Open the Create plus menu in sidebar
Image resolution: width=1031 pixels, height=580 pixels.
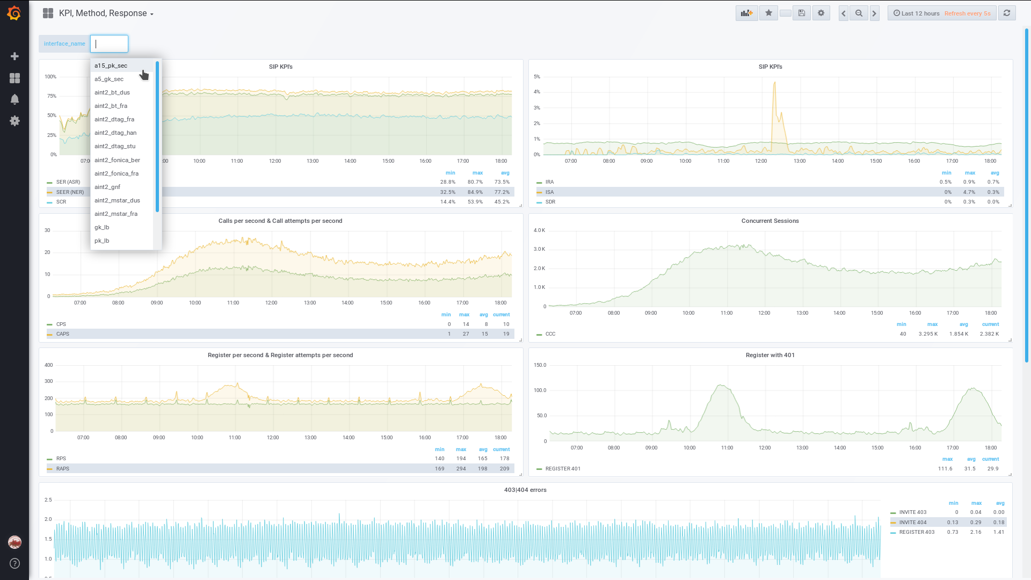click(x=14, y=56)
